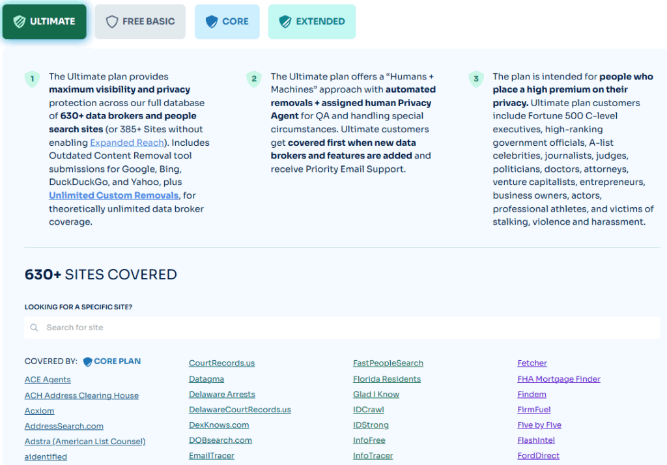Screen dimensions: 667x465
Task: Open the Expanded Reach link
Action: (126, 142)
